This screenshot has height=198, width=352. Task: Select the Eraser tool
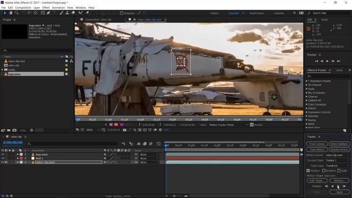point(73,13)
